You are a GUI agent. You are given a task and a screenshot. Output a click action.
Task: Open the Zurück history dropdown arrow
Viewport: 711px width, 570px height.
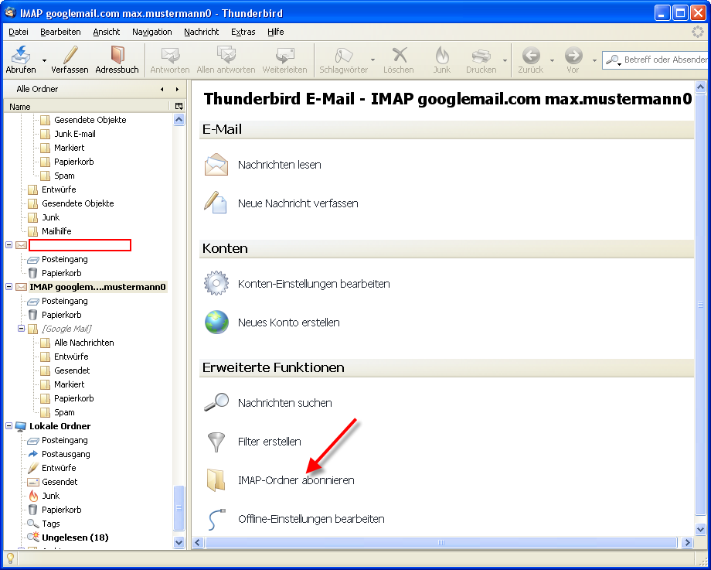click(x=552, y=60)
